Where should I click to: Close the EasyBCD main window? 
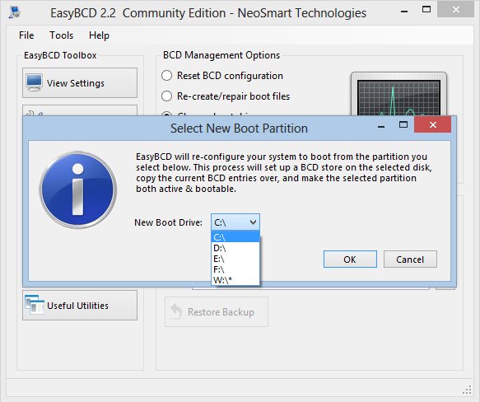[x=456, y=10]
